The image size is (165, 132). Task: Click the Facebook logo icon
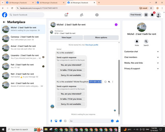(x=5, y=15)
